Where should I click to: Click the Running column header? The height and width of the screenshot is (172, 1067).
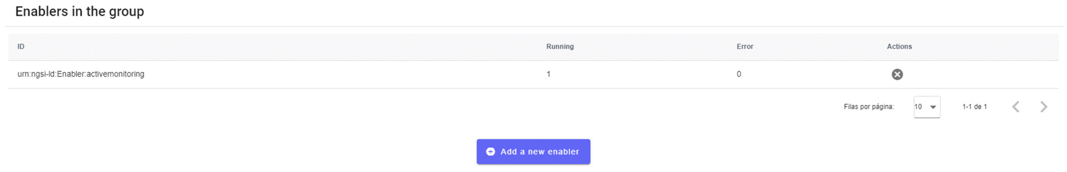[x=560, y=46]
